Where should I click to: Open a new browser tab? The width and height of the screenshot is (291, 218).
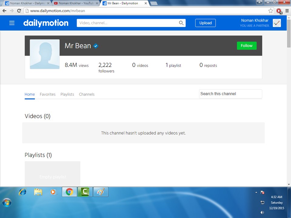[x=153, y=3]
